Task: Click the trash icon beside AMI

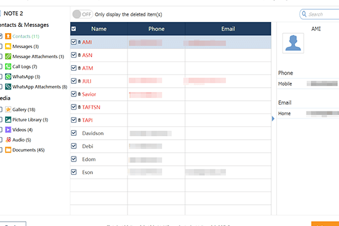Action: pos(79,42)
